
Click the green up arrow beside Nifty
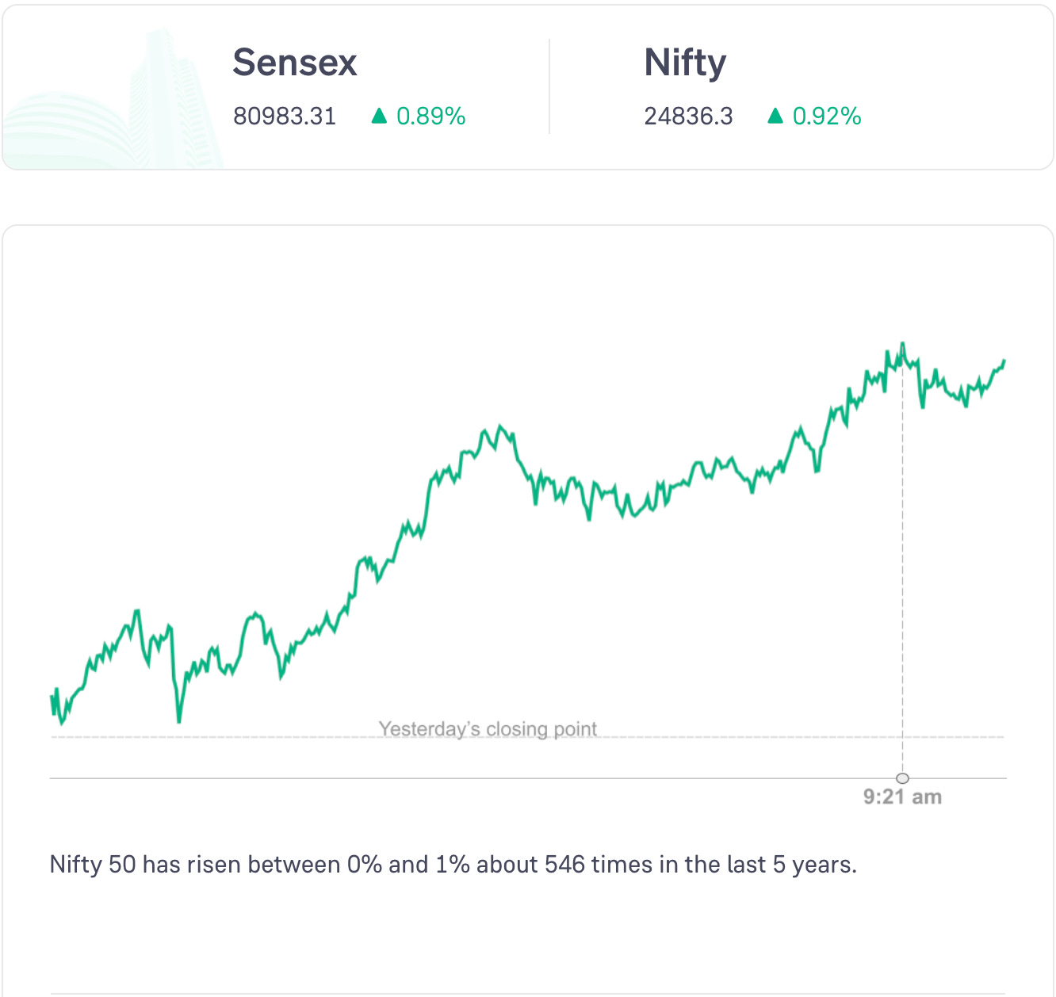[x=775, y=117]
